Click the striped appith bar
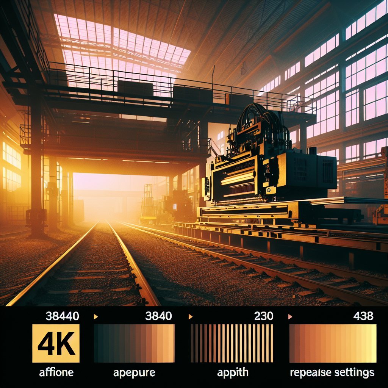 pos(232,343)
